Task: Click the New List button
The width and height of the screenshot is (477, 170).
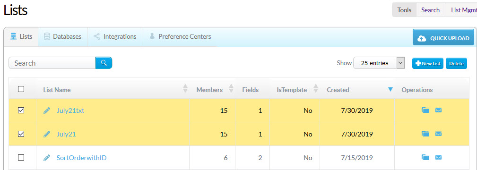Action: 428,64
